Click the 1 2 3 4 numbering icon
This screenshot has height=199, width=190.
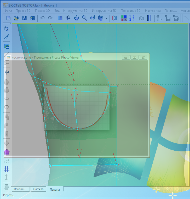(132, 18)
